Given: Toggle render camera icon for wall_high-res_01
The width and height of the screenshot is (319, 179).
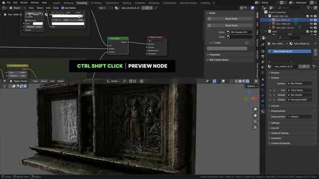Looking at the screenshot, I should pyautogui.click(x=315, y=28).
